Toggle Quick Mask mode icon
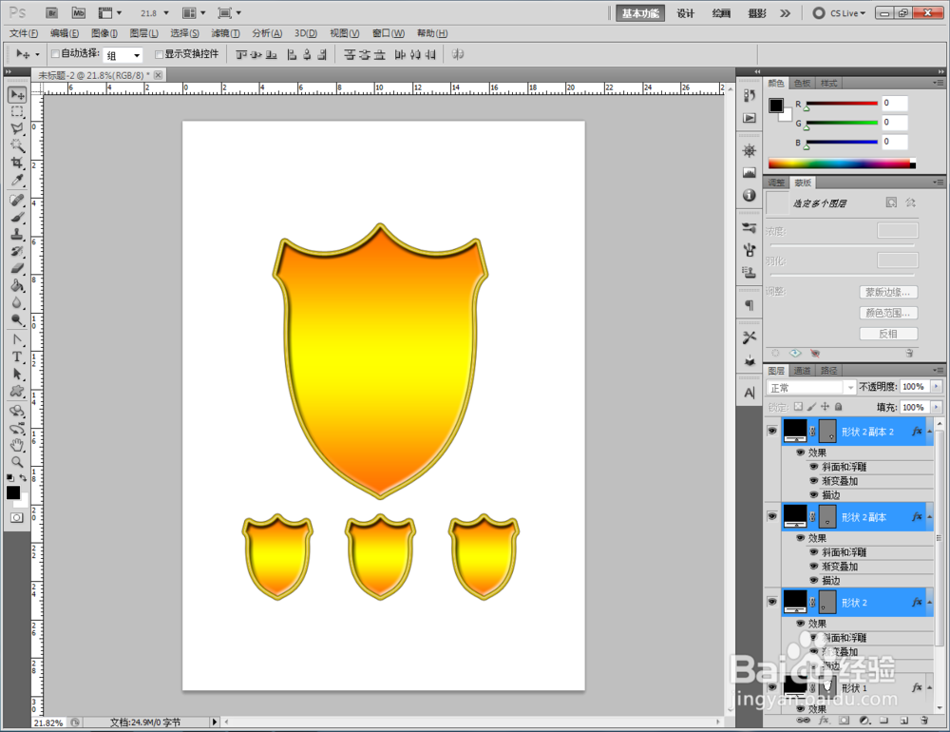 tap(17, 517)
